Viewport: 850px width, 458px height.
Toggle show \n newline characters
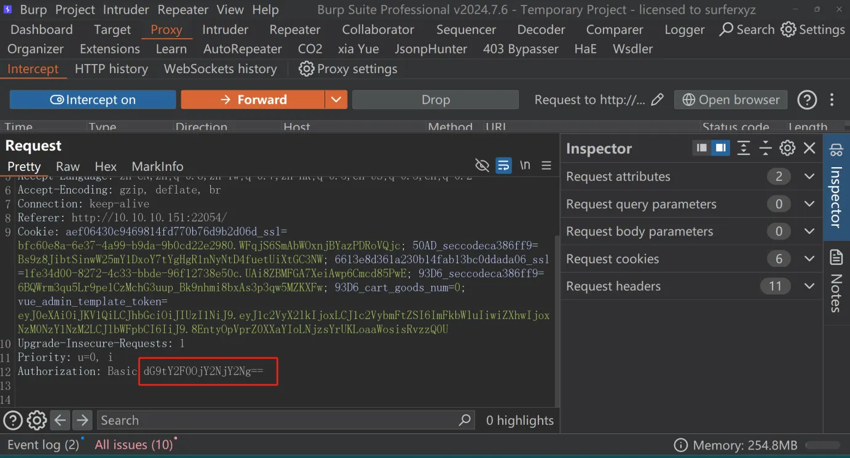coord(525,165)
